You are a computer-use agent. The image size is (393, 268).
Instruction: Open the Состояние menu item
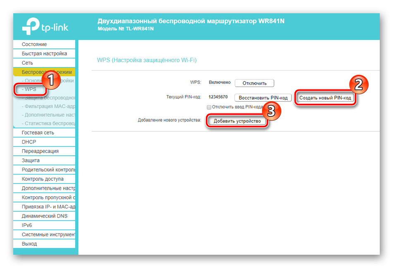pyautogui.click(x=34, y=44)
